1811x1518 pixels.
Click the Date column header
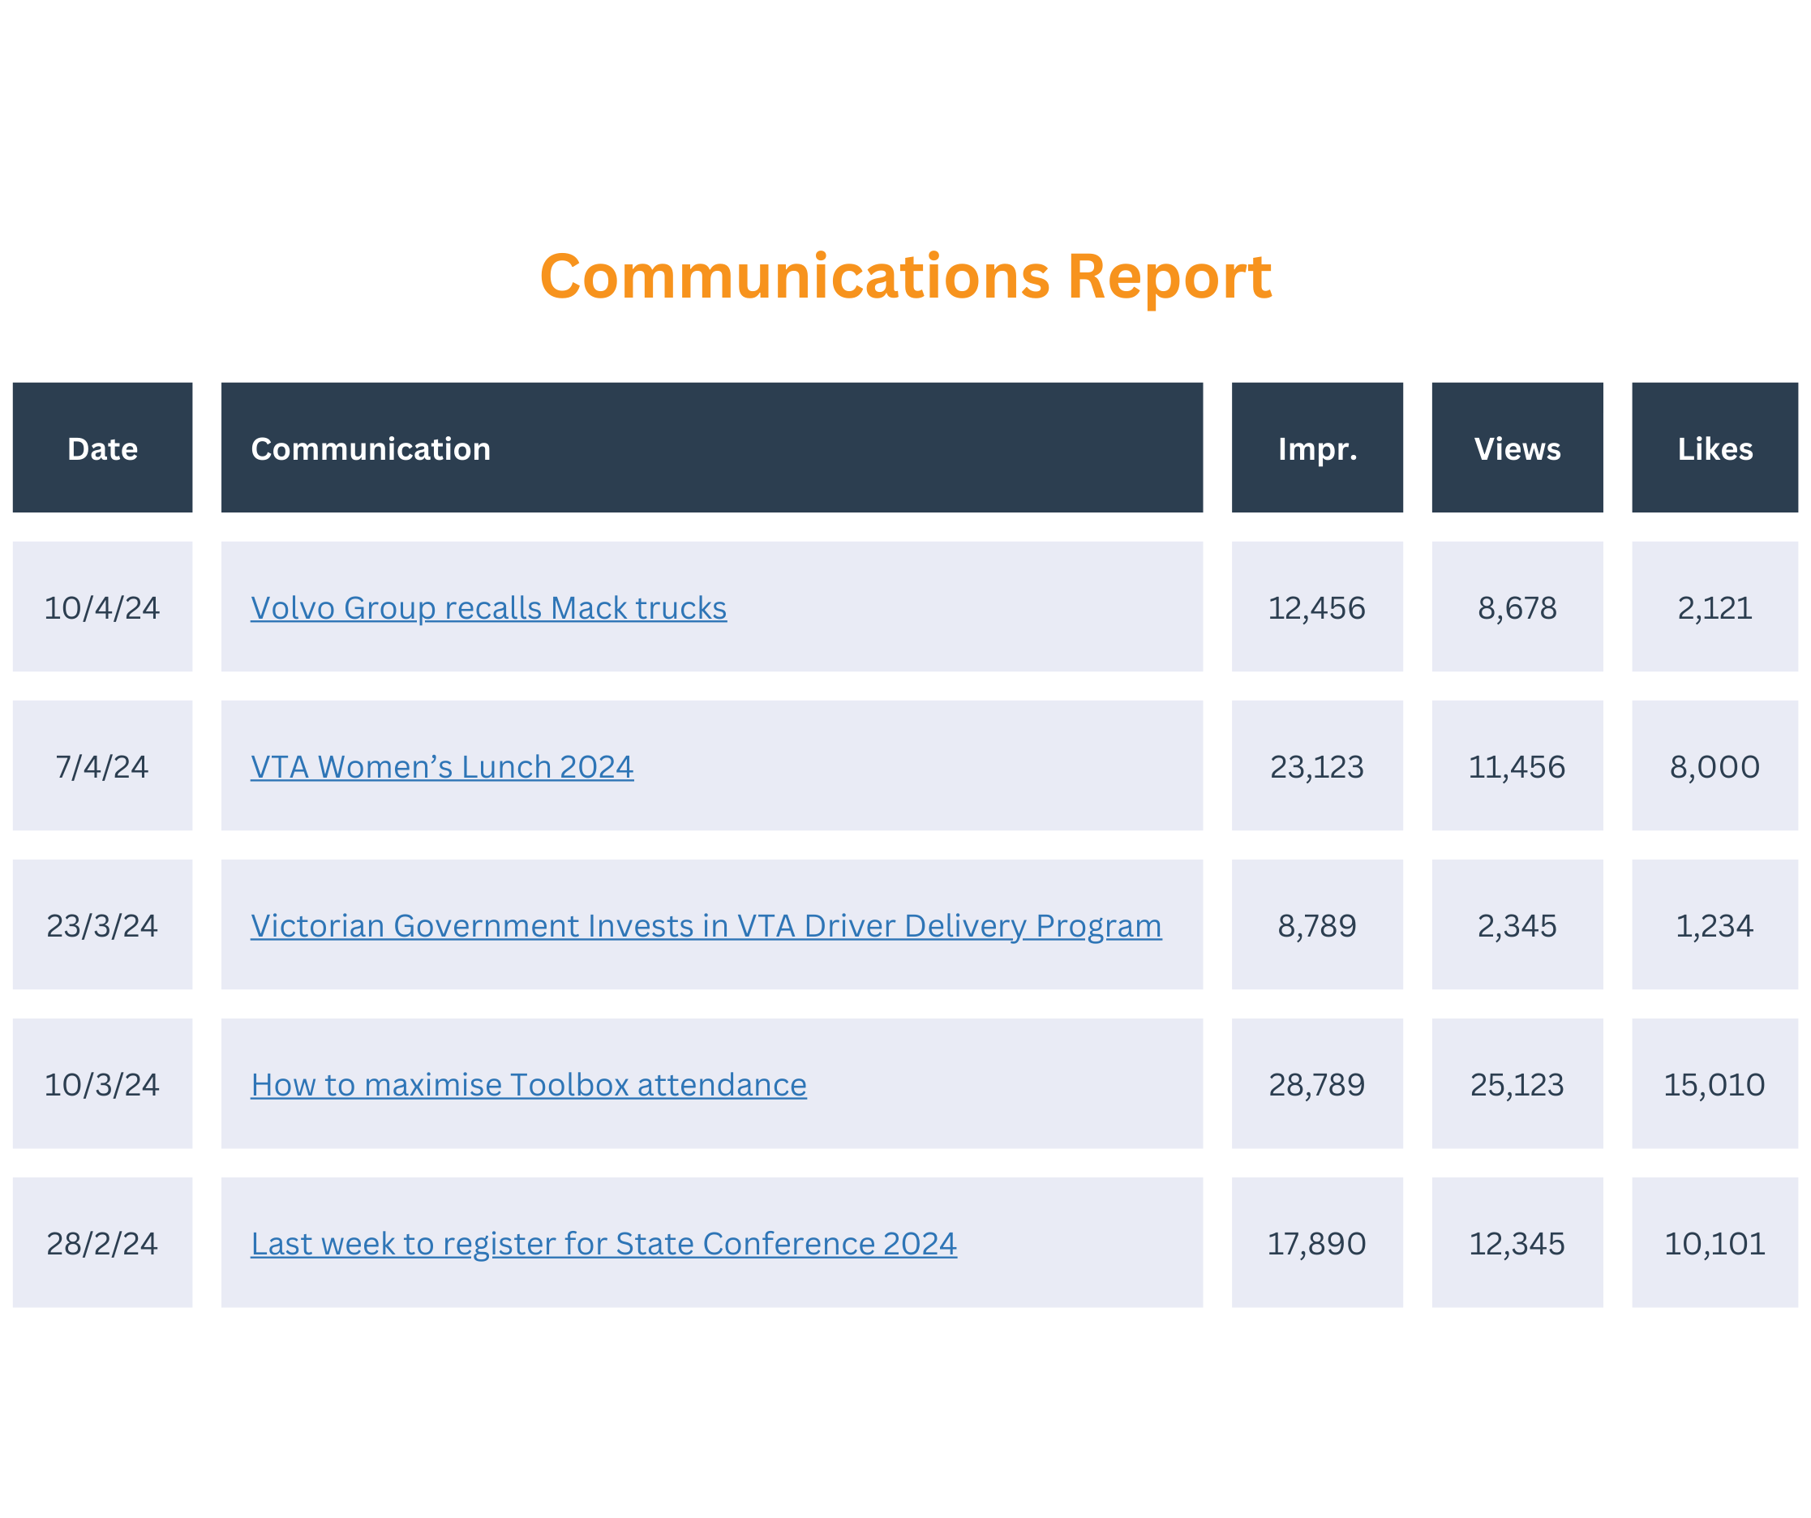(x=103, y=449)
